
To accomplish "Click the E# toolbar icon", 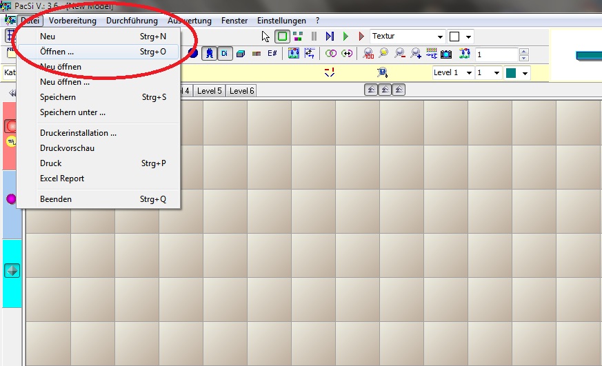I will (272, 53).
